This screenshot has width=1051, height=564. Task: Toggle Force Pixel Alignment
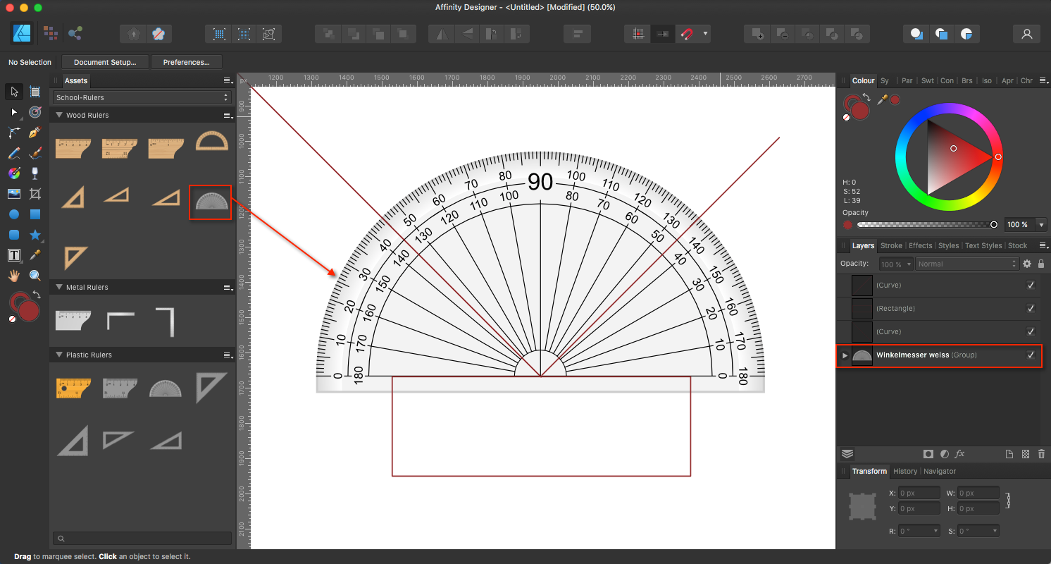638,33
